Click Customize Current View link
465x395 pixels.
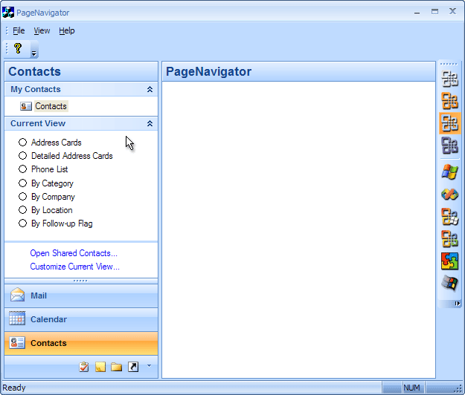[x=74, y=267]
